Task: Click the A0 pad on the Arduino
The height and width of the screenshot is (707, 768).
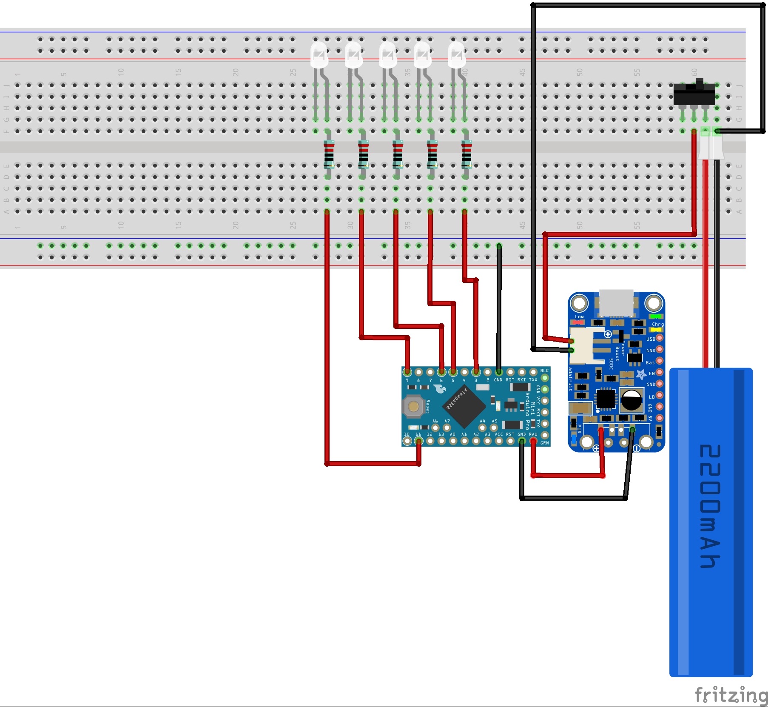Action: (453, 441)
